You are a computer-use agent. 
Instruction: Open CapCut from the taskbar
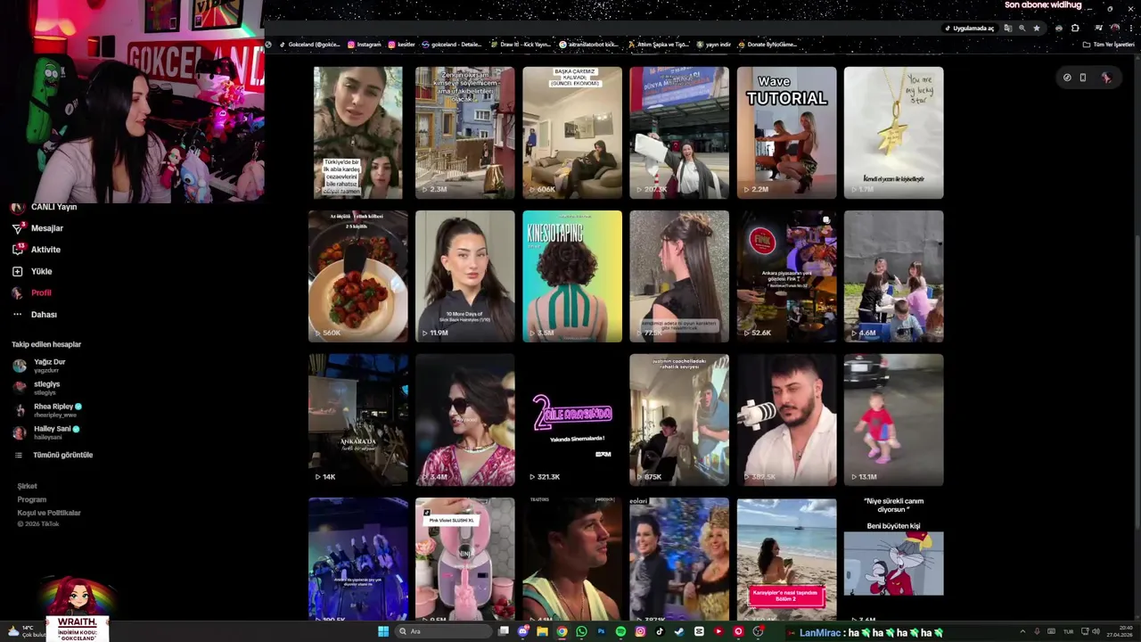tap(699, 631)
